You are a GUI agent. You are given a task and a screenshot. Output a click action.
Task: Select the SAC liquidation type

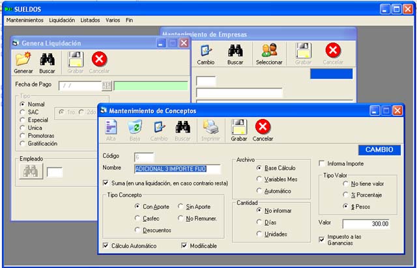23,112
